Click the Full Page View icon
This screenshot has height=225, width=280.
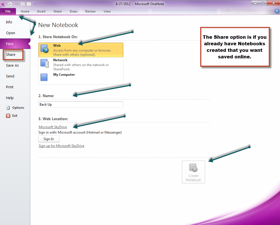29,4
